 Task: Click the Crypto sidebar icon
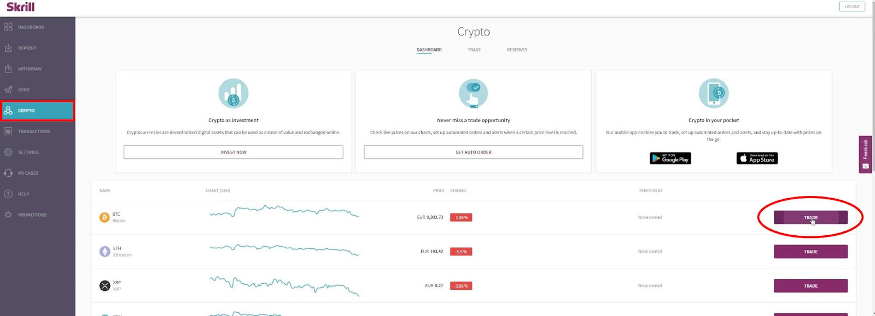[8, 110]
